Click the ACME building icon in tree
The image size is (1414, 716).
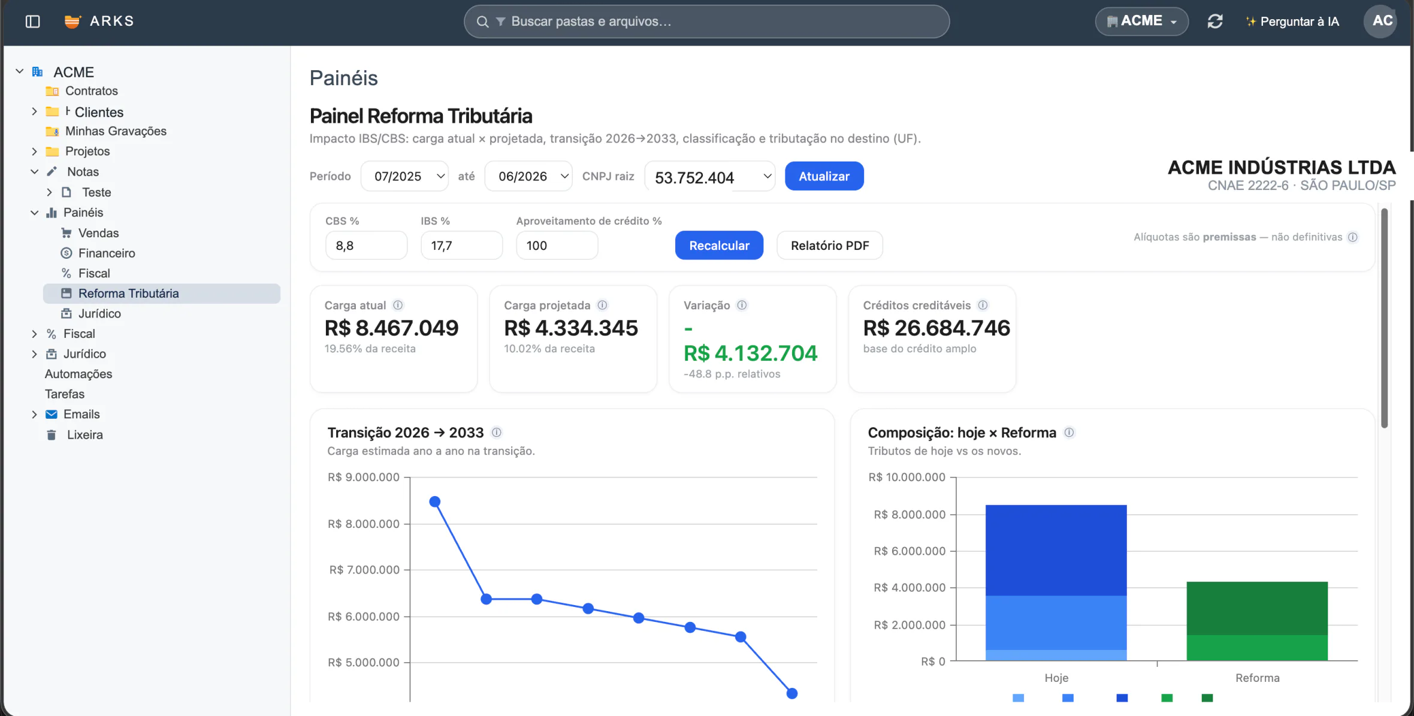38,72
